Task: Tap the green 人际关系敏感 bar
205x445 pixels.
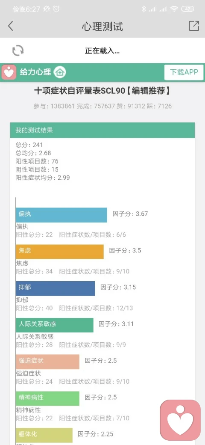Action: tap(55, 325)
